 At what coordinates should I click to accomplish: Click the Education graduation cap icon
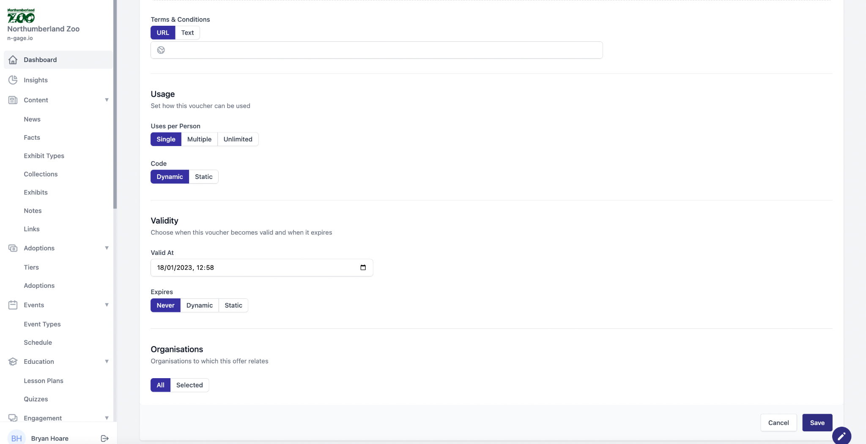click(13, 362)
